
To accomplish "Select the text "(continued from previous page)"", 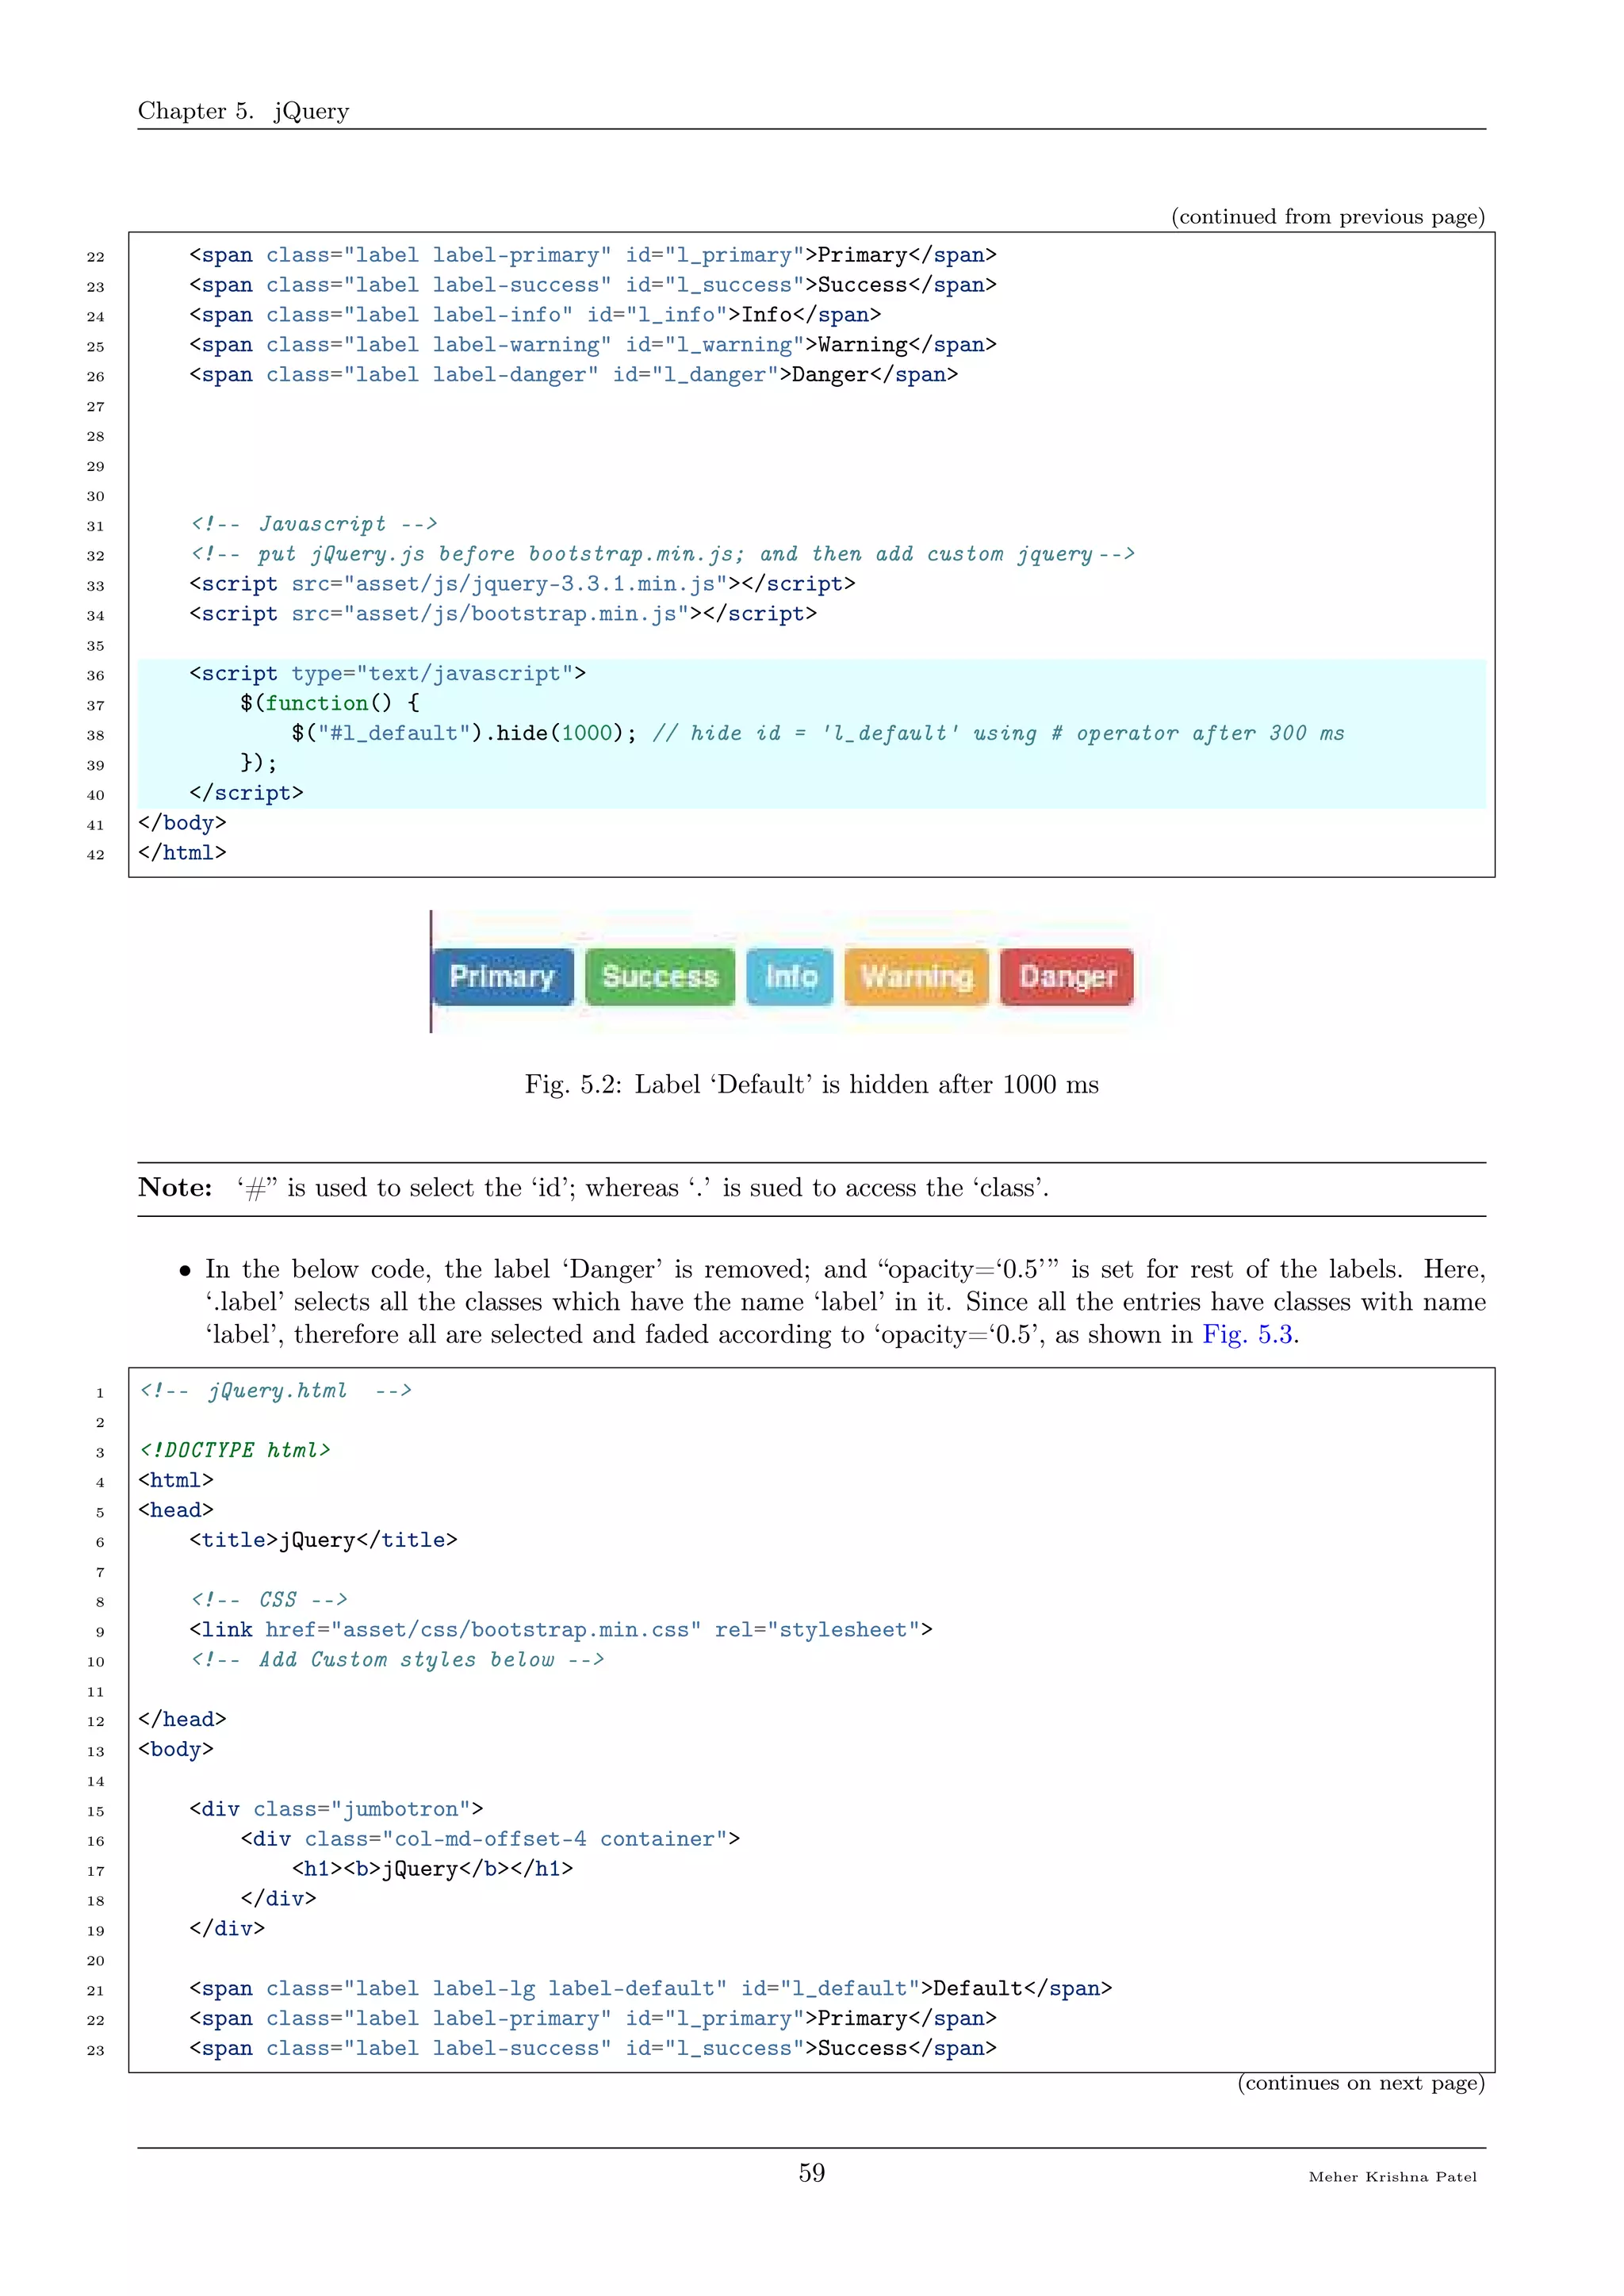I will [1328, 217].
